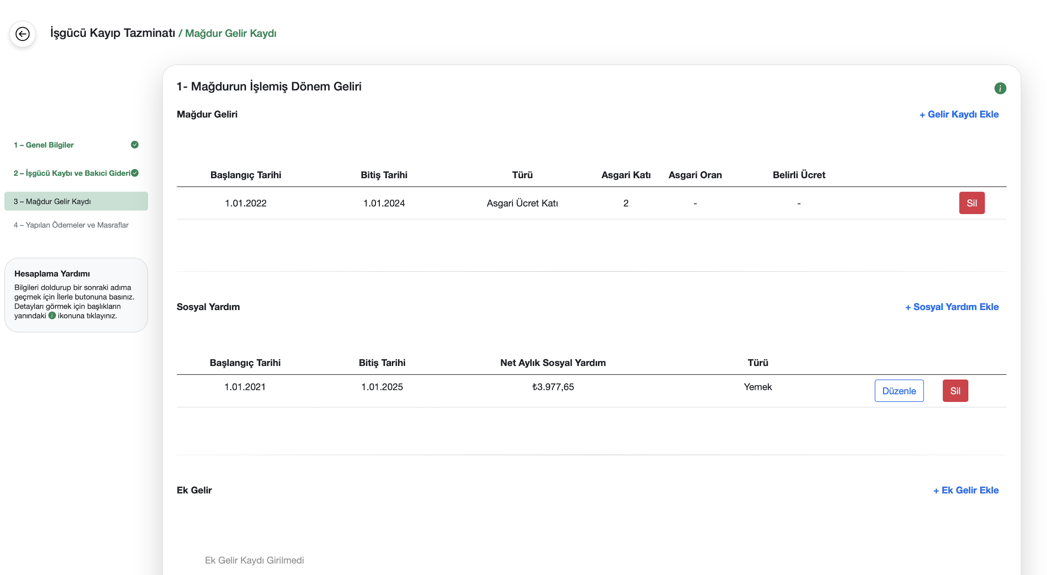Open the green info icon in section header

[x=1000, y=88]
